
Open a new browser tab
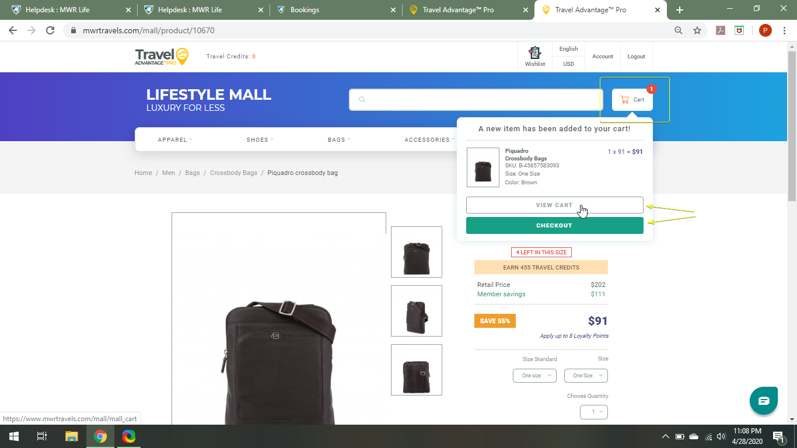[680, 10]
